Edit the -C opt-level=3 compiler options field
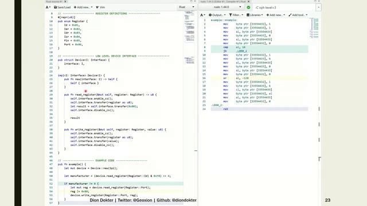Image resolution: width=367 pixels, height=206 pixels. 284,7
